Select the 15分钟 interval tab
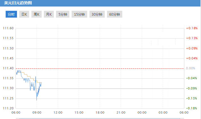The image size is (201, 119). tap(79, 14)
